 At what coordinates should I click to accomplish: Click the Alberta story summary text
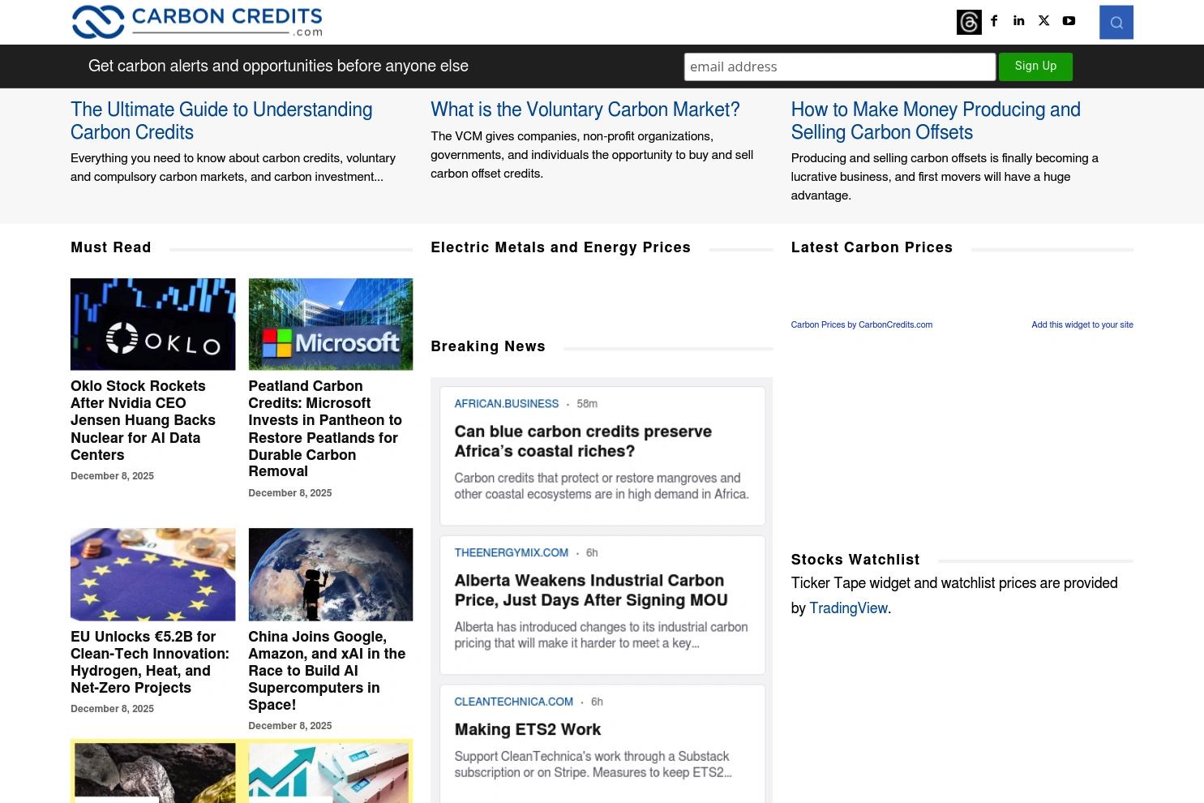point(601,635)
